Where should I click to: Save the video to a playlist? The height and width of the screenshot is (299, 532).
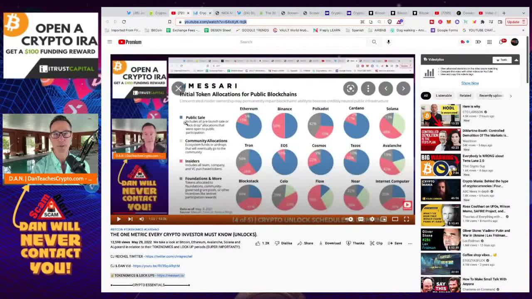pyautogui.click(x=395, y=243)
